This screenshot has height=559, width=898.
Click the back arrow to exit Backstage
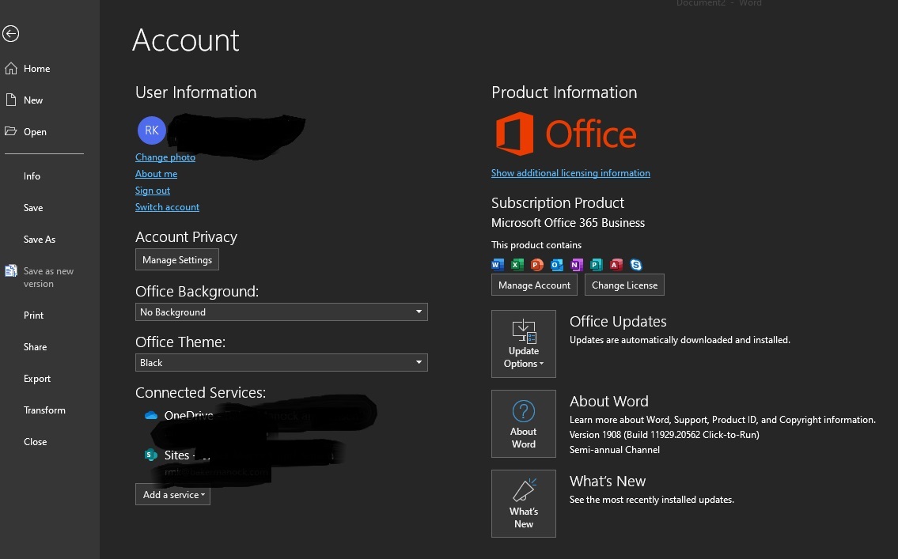(11, 34)
